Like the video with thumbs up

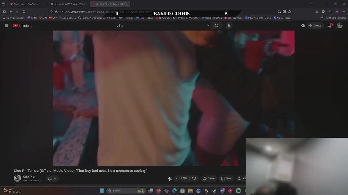[x=181, y=178]
